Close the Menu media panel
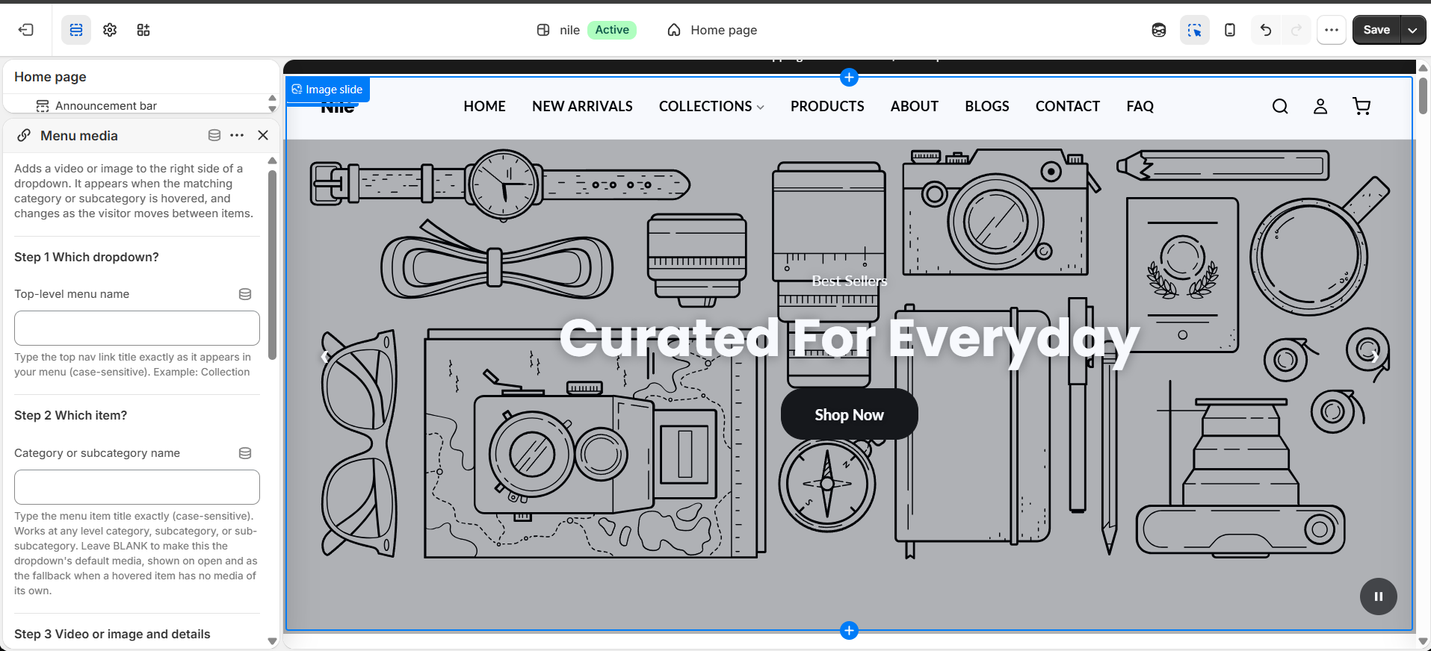The height and width of the screenshot is (651, 1431). click(263, 135)
